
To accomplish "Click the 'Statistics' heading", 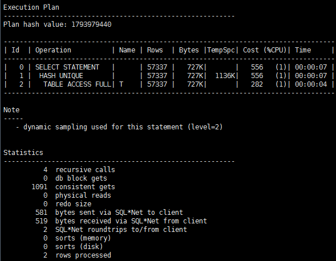I will click(23, 153).
